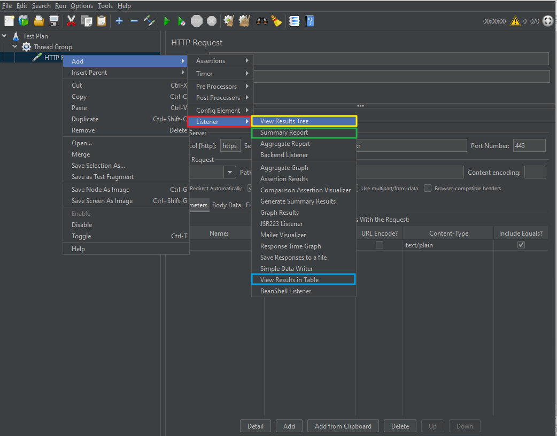Choose Aggregate Report from Listener menu

click(x=304, y=143)
